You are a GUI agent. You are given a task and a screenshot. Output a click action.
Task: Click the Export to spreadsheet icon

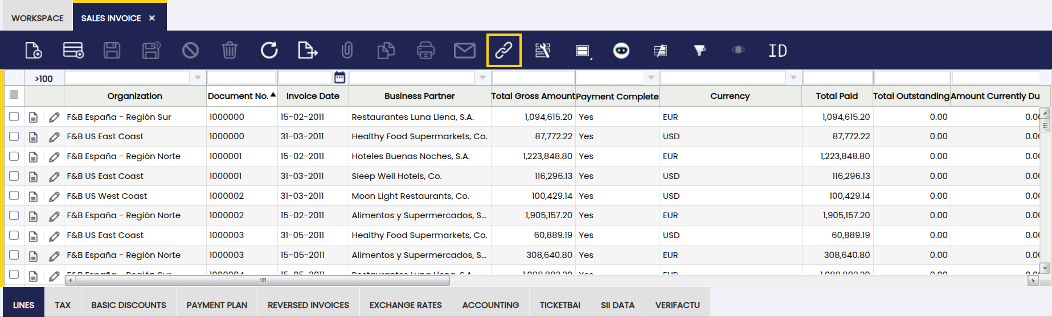(x=308, y=51)
